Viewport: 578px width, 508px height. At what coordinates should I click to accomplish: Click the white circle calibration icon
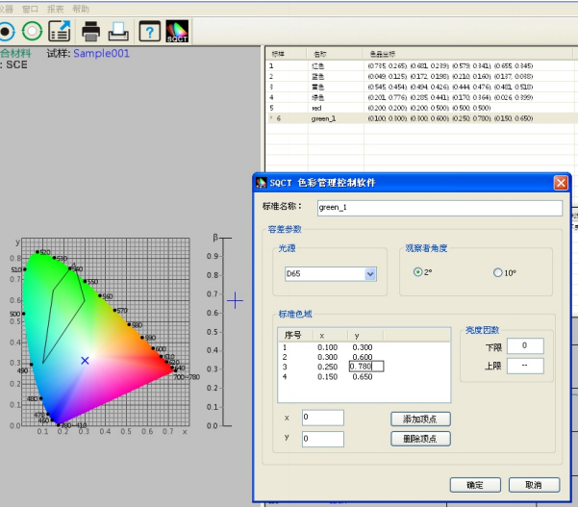pyautogui.click(x=32, y=31)
